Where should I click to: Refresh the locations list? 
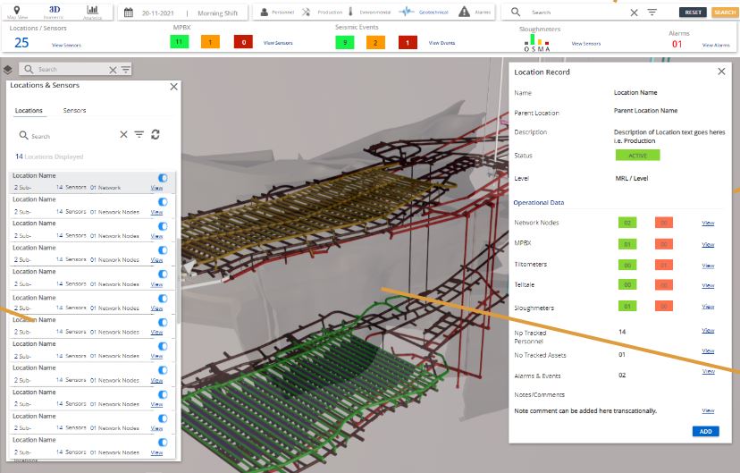click(x=156, y=134)
